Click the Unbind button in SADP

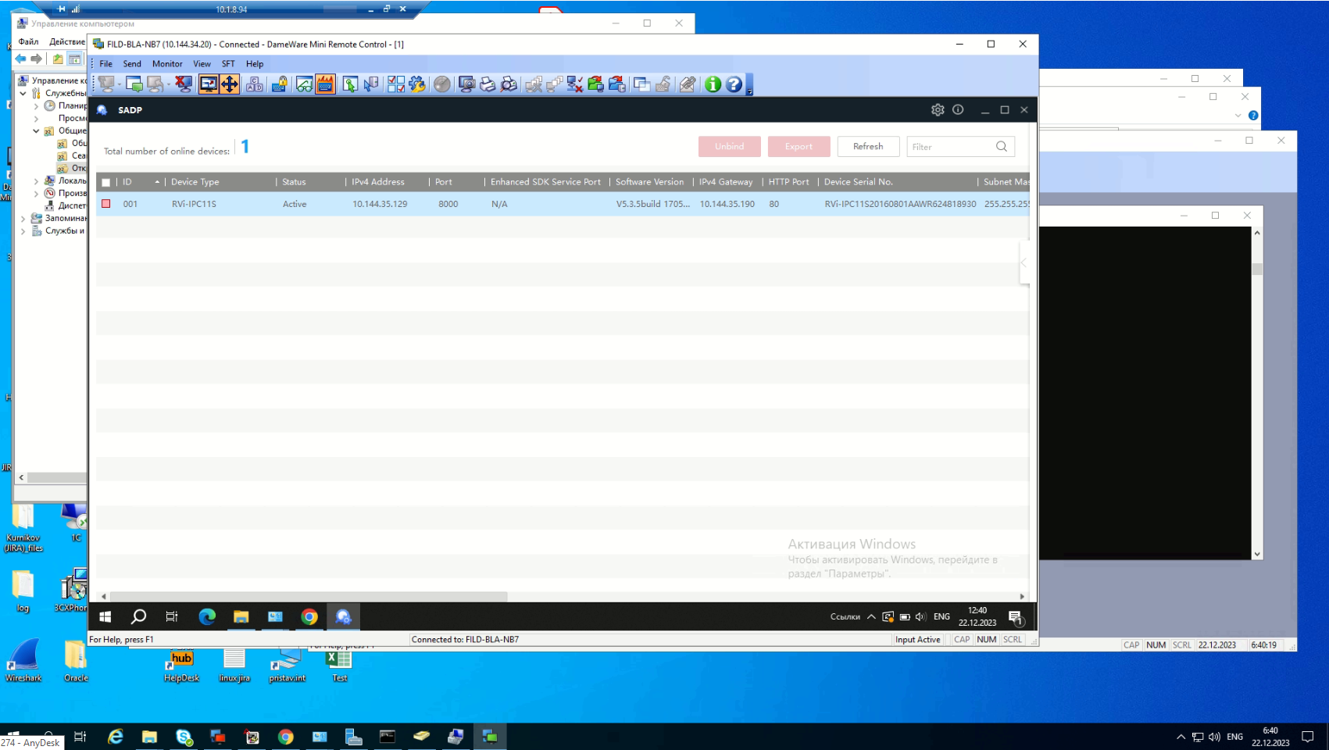coord(729,147)
